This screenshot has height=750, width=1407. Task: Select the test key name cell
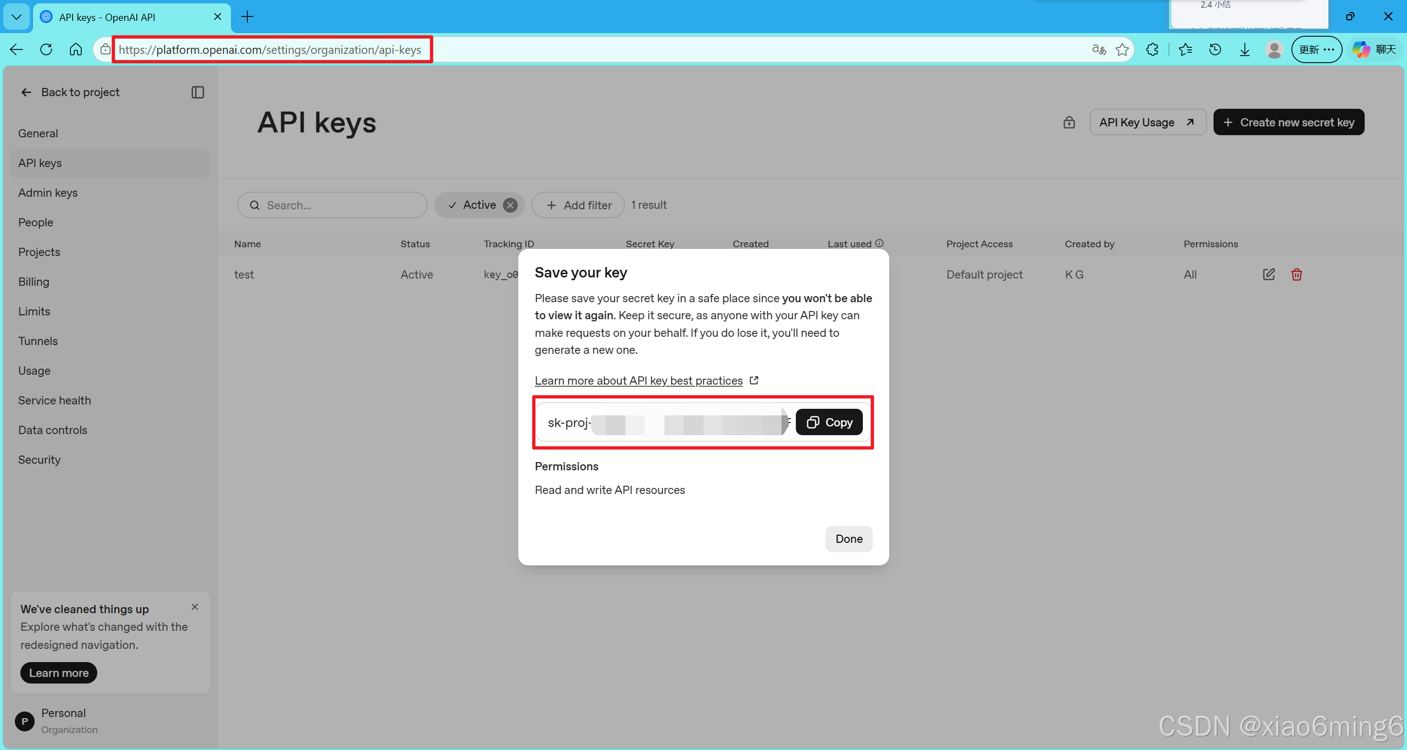point(244,275)
